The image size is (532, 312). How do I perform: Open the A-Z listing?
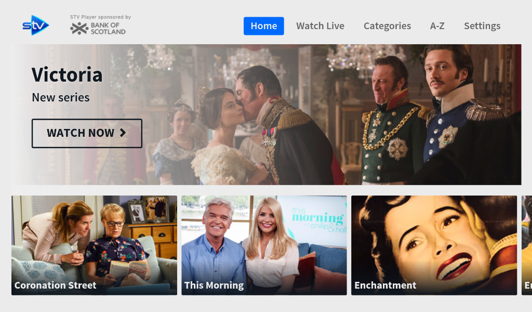[x=437, y=26]
